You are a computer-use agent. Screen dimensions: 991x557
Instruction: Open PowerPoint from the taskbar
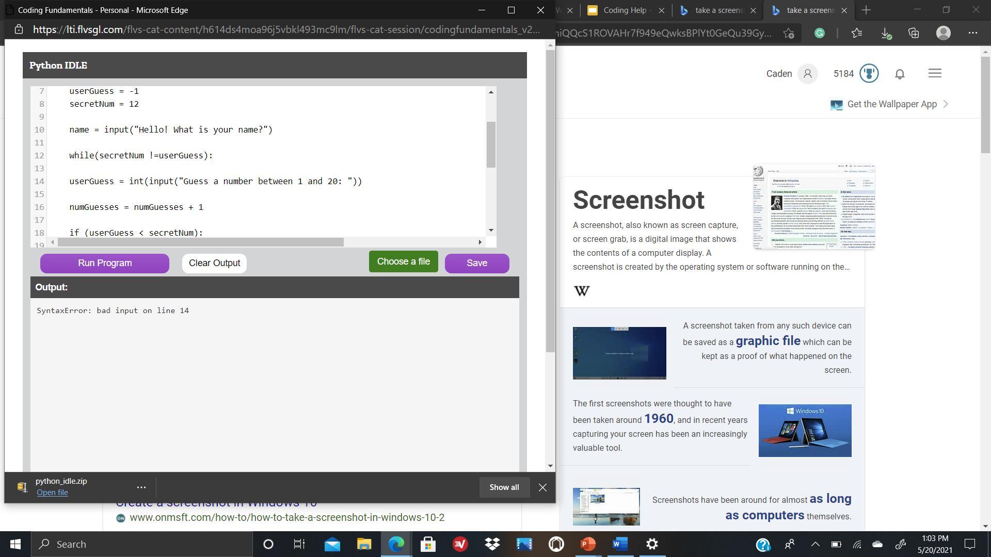tap(588, 544)
